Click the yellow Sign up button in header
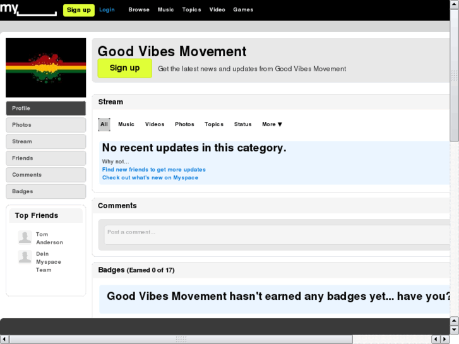Image resolution: width=459 pixels, height=344 pixels. tap(79, 10)
